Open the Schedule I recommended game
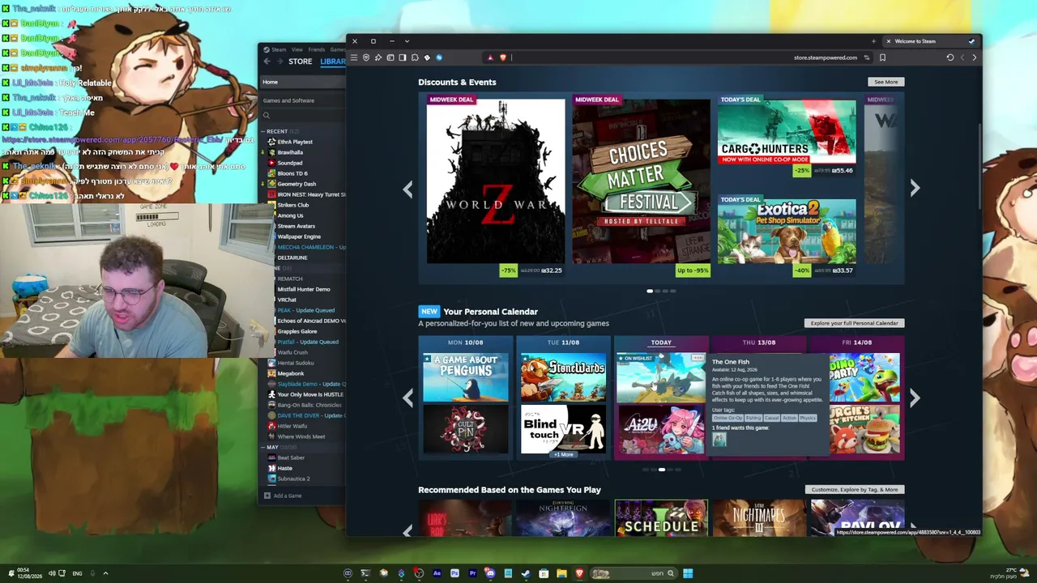This screenshot has width=1037, height=583. pos(661,518)
